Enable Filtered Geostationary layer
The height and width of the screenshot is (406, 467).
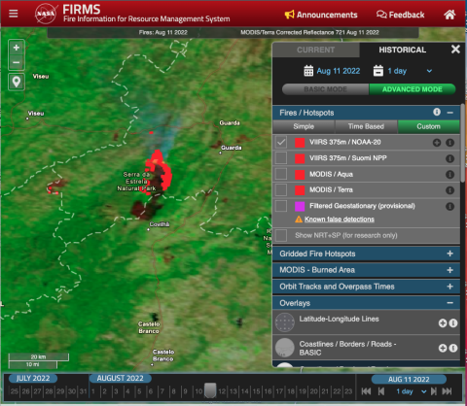(281, 206)
